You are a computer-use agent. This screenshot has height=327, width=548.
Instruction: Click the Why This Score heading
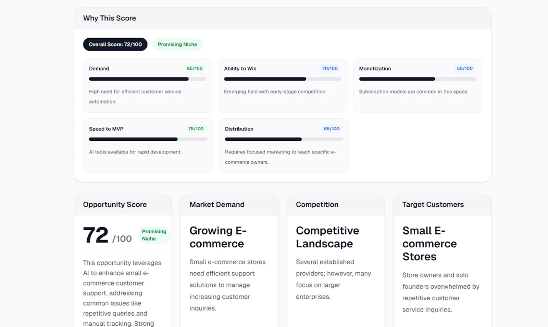110,18
